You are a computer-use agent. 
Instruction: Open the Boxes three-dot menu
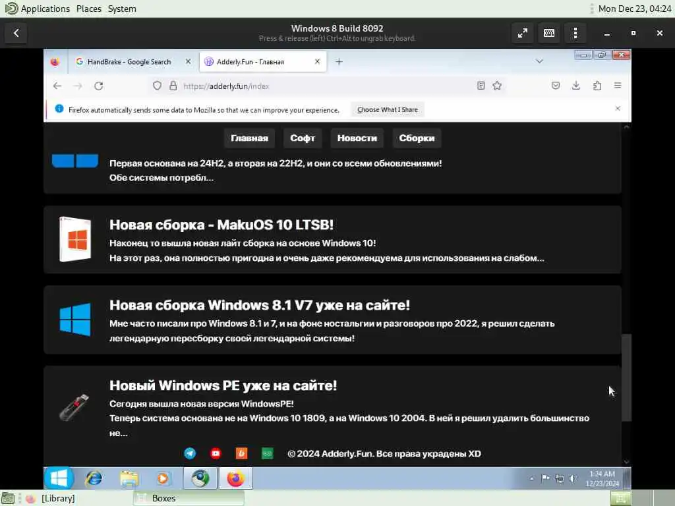click(575, 33)
